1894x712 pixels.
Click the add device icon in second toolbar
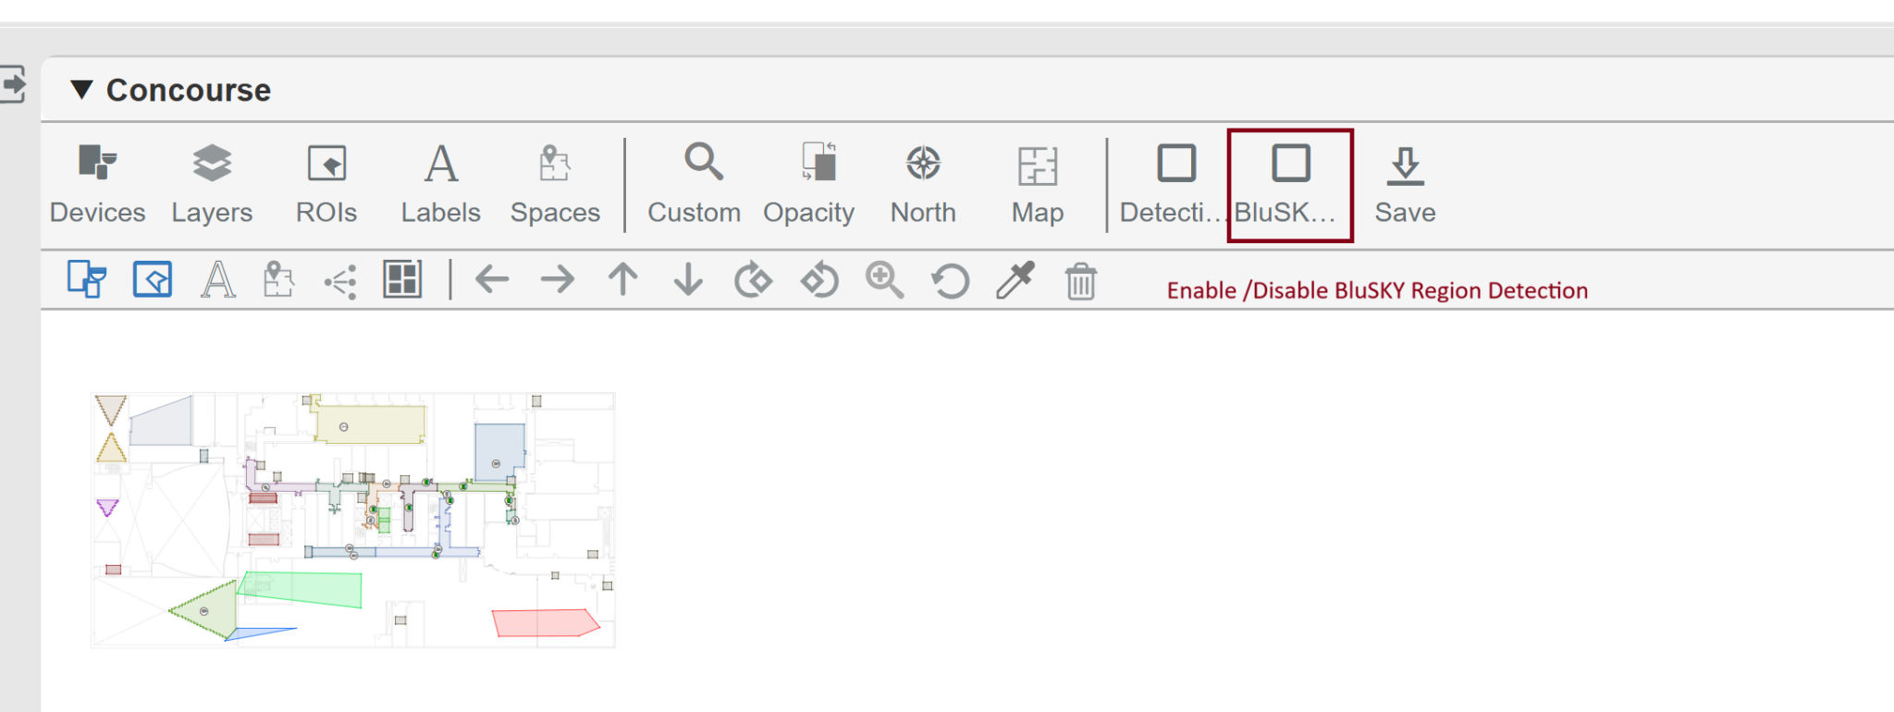tap(87, 279)
